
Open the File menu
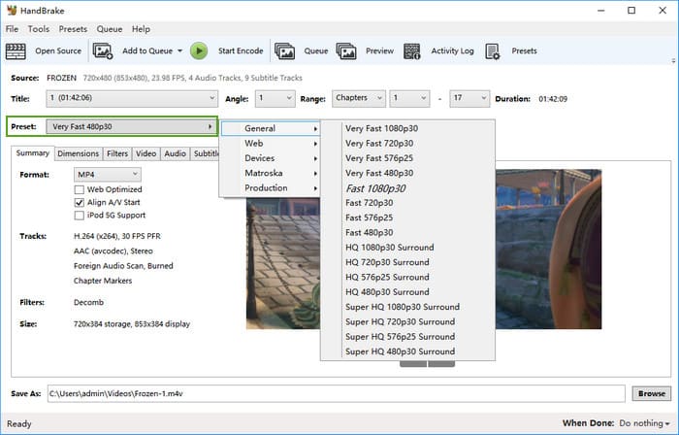point(12,29)
